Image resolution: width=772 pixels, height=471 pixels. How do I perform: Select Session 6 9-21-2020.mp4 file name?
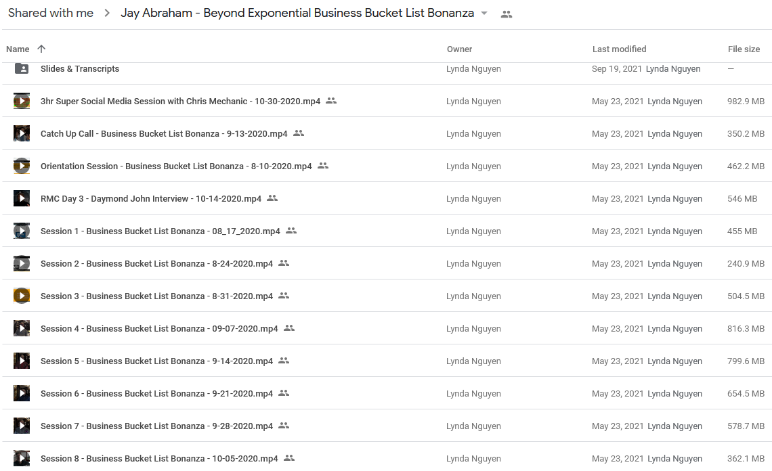click(x=156, y=394)
